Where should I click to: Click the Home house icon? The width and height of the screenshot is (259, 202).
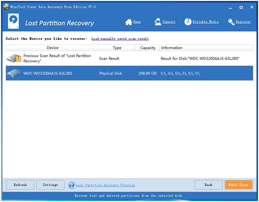point(129,22)
